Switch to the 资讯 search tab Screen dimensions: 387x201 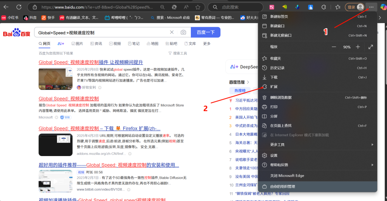coord(96,44)
